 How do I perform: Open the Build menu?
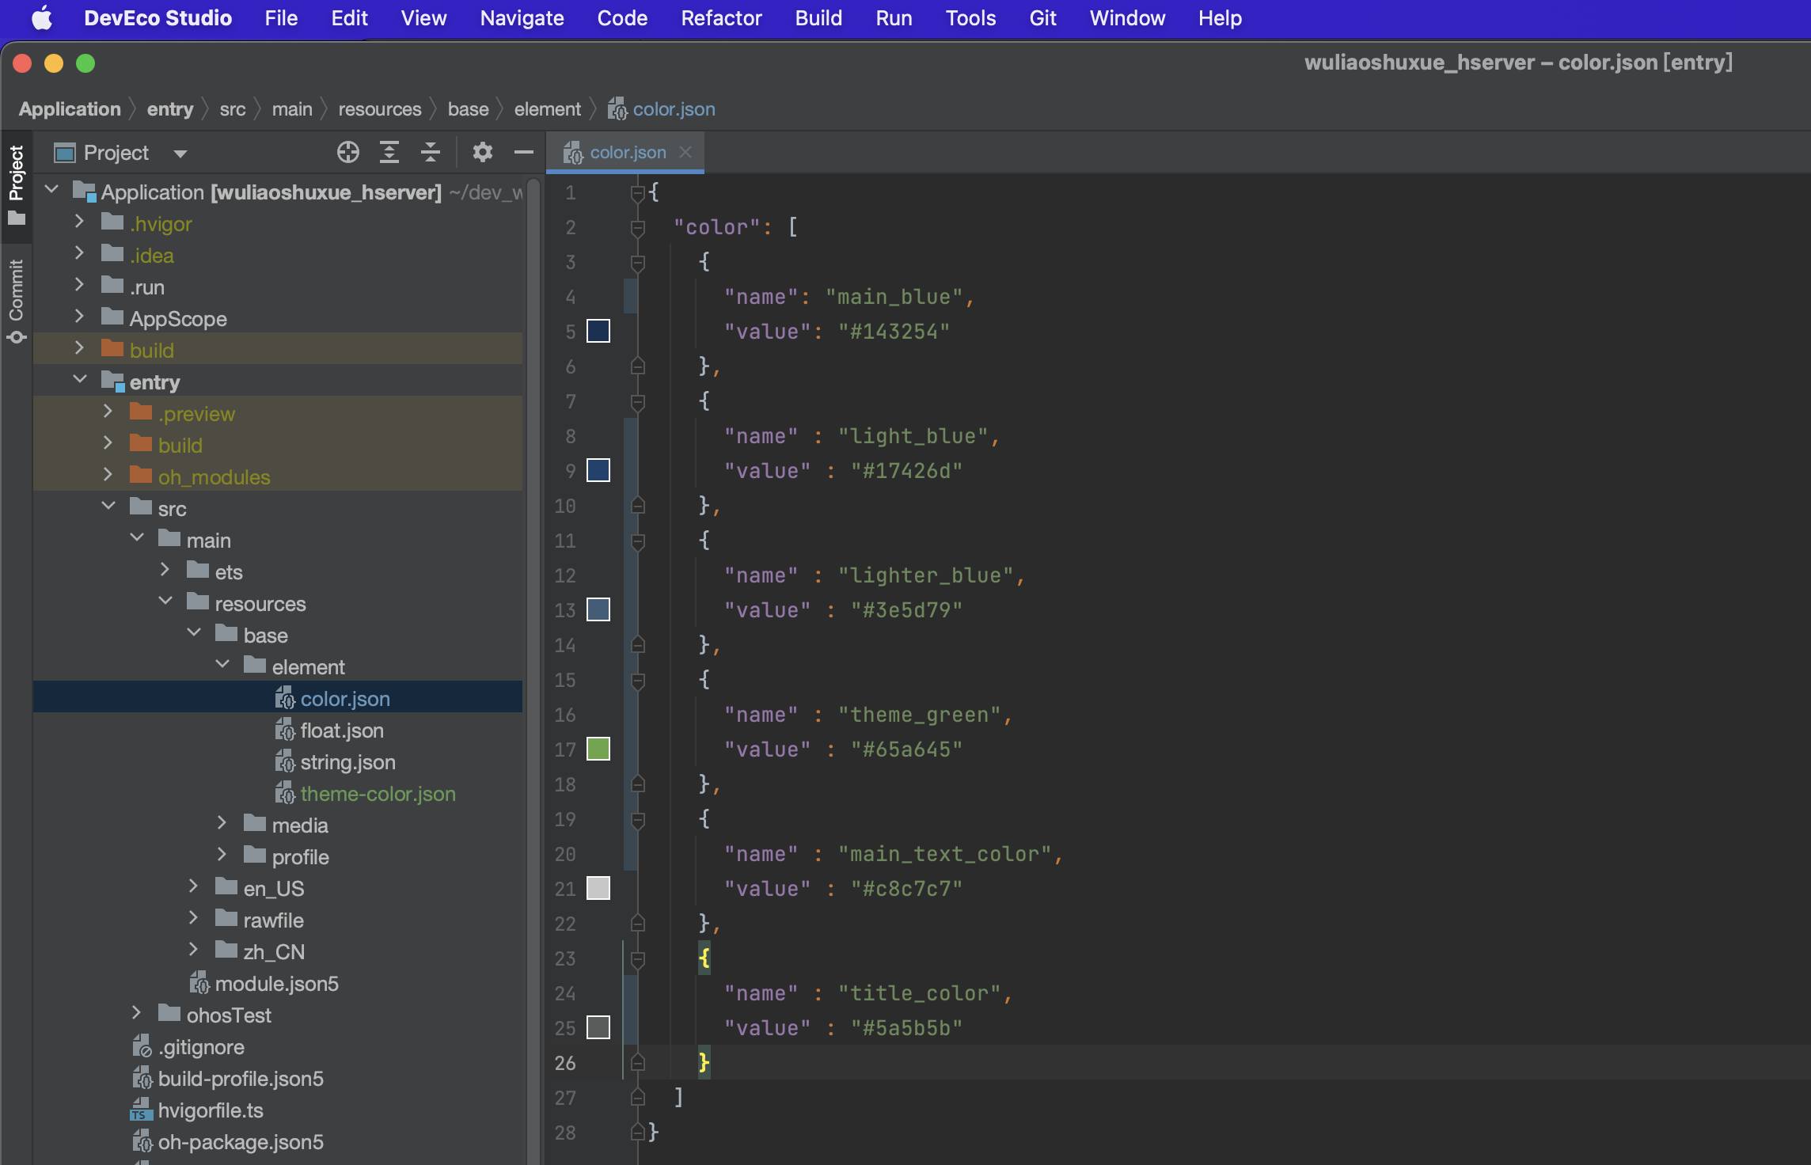818,17
